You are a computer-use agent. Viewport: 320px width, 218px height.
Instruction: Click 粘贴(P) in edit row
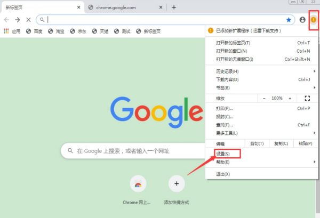point(306,143)
